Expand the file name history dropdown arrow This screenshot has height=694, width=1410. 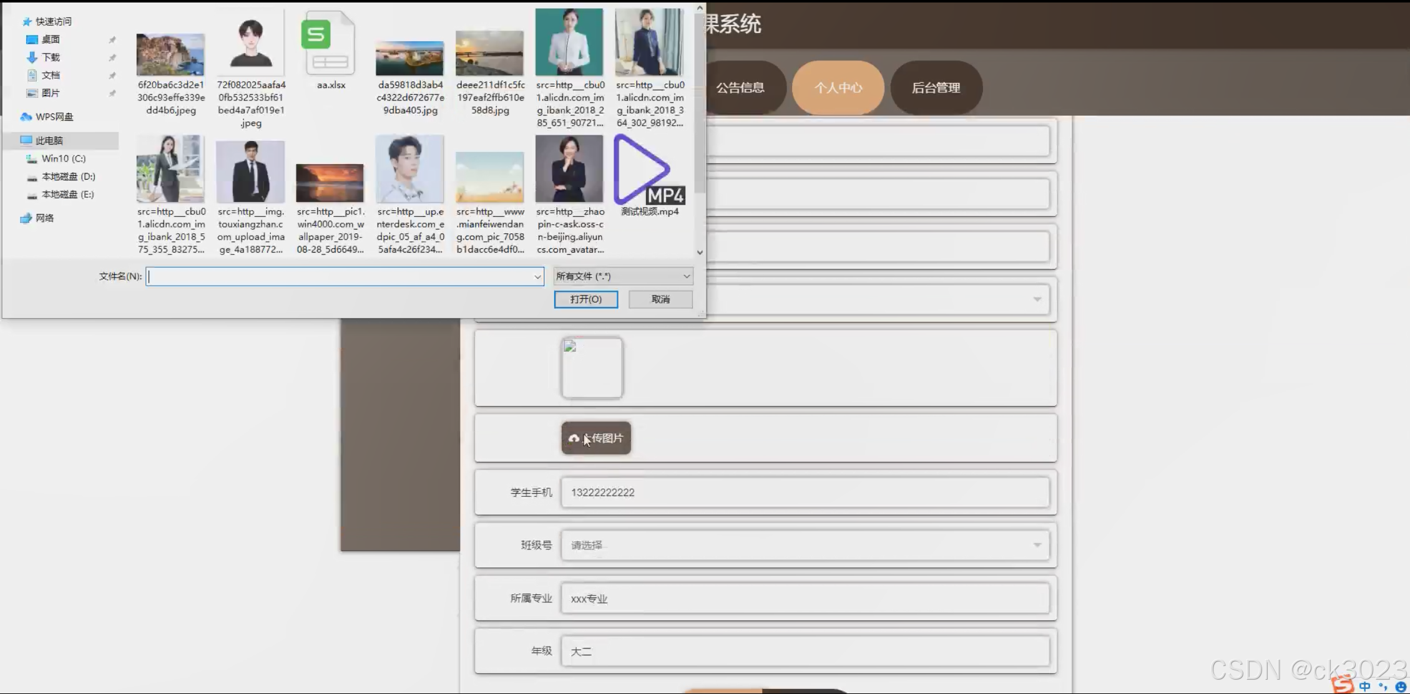coord(537,277)
